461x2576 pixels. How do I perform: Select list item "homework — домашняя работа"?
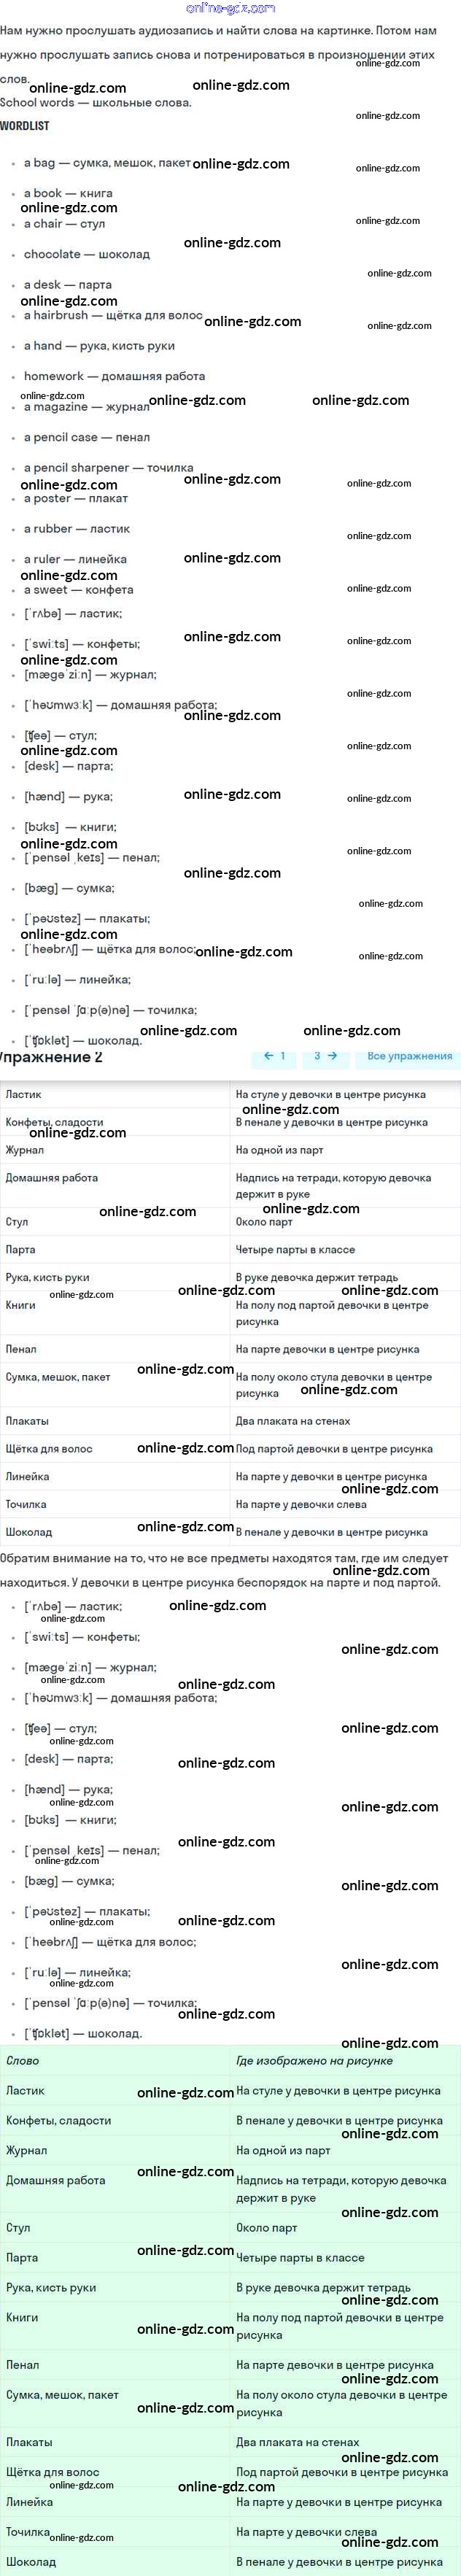click(x=114, y=376)
